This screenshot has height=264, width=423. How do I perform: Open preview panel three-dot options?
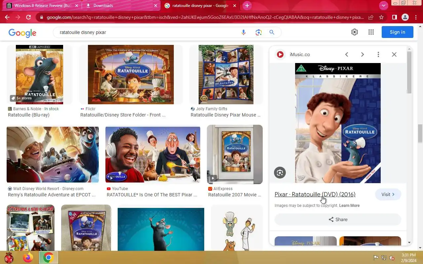tap(378, 54)
